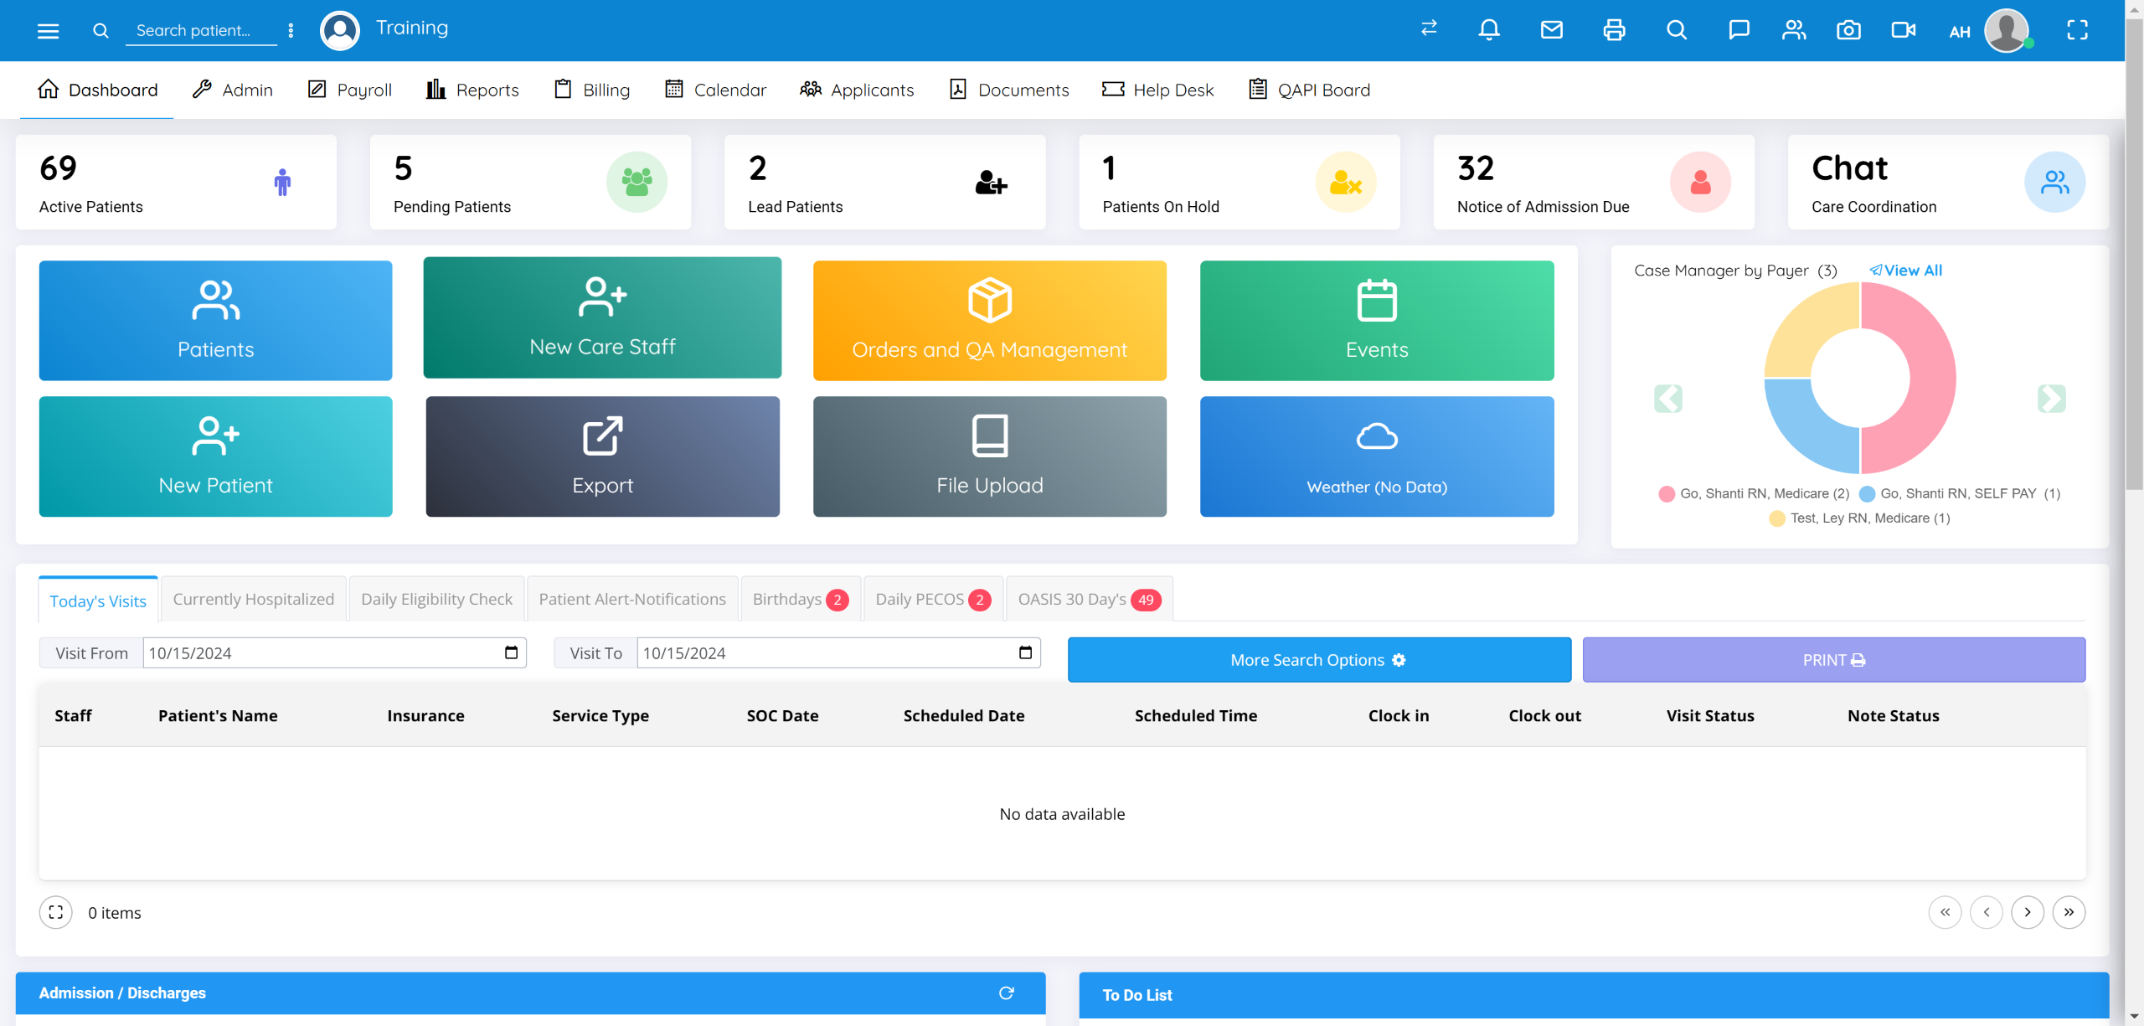
Task: Switch to Currently Hospitalized tab
Action: pyautogui.click(x=253, y=599)
